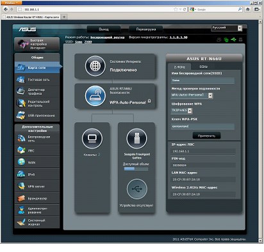Open Родительский контроль parental control
Image resolution: width=264 pixels, height=252 pixels.
(37, 104)
